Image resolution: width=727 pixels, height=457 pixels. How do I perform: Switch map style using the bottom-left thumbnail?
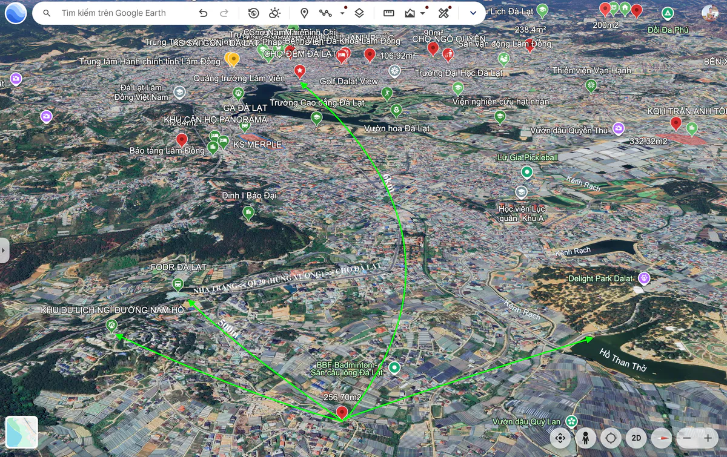pyautogui.click(x=22, y=432)
